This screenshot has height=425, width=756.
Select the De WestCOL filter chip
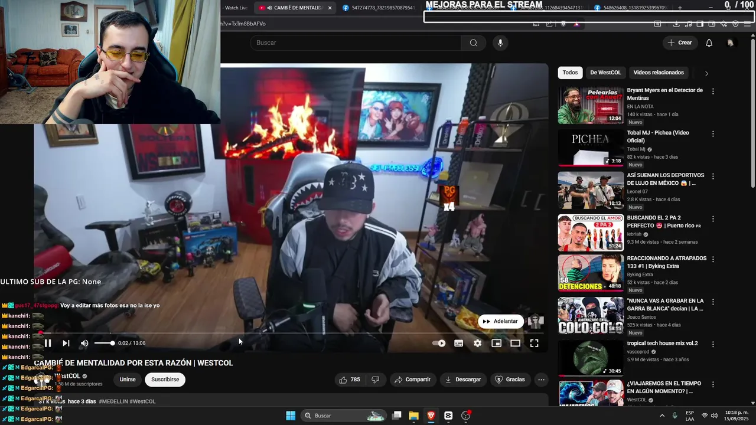(605, 73)
